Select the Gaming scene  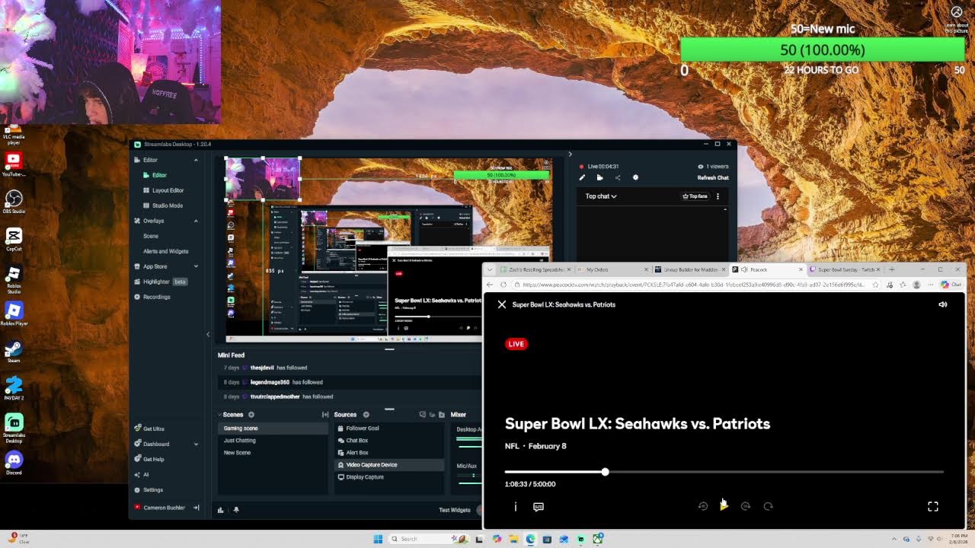click(273, 429)
